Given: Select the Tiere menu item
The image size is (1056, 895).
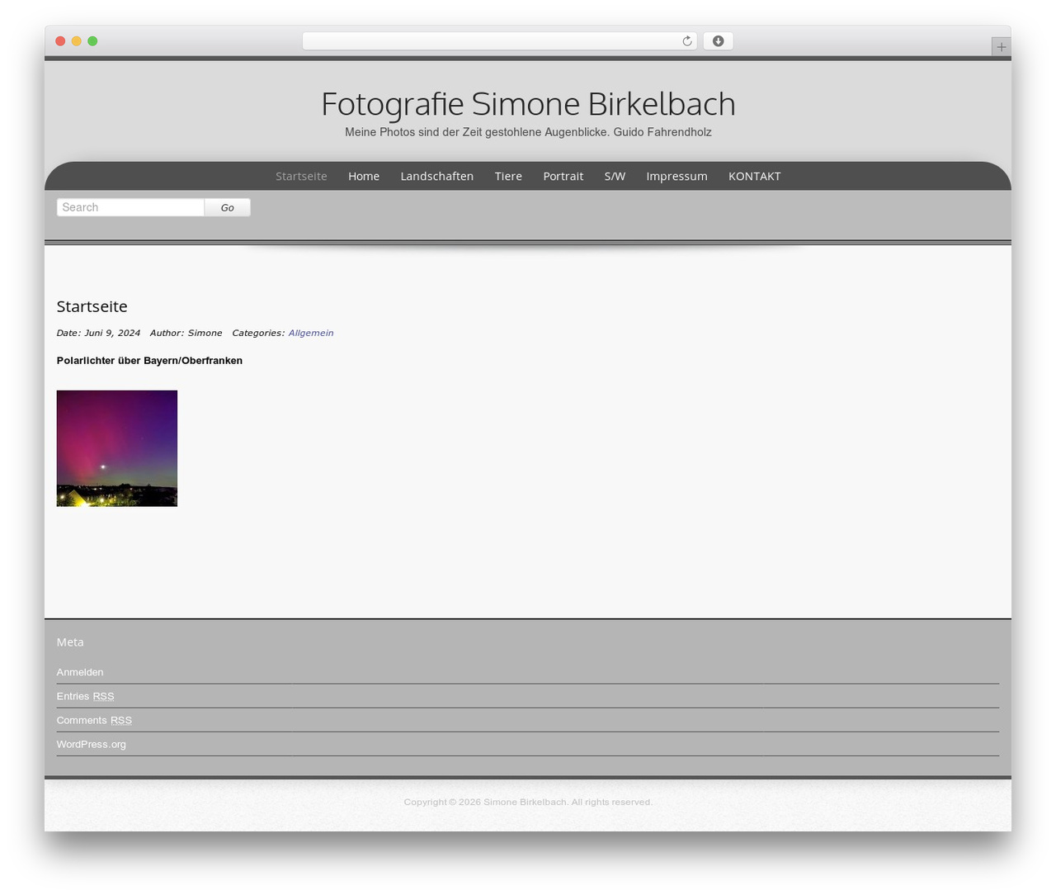Looking at the screenshot, I should [508, 176].
